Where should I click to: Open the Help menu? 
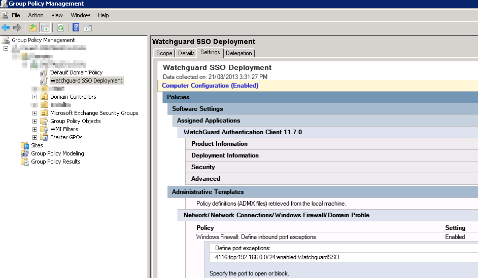coord(104,15)
